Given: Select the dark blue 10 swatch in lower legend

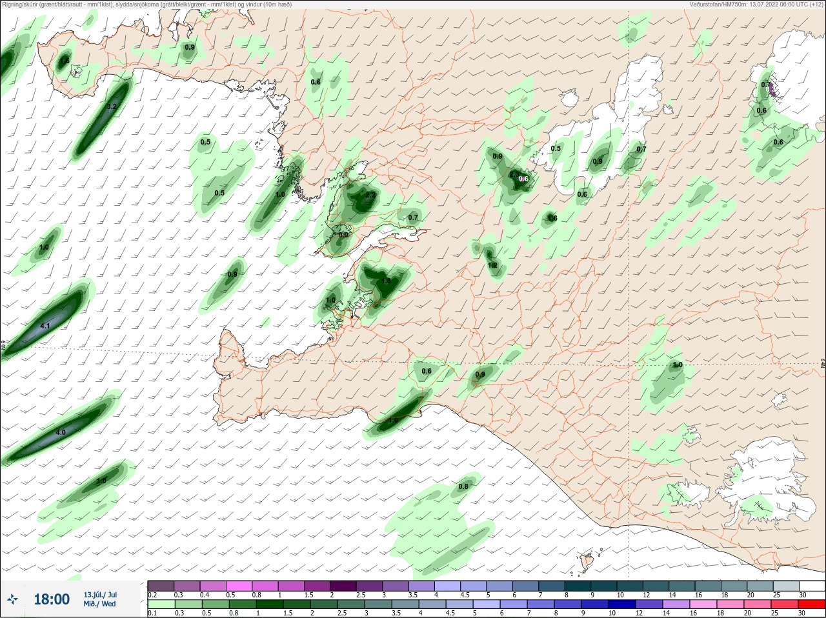Looking at the screenshot, I should [623, 604].
